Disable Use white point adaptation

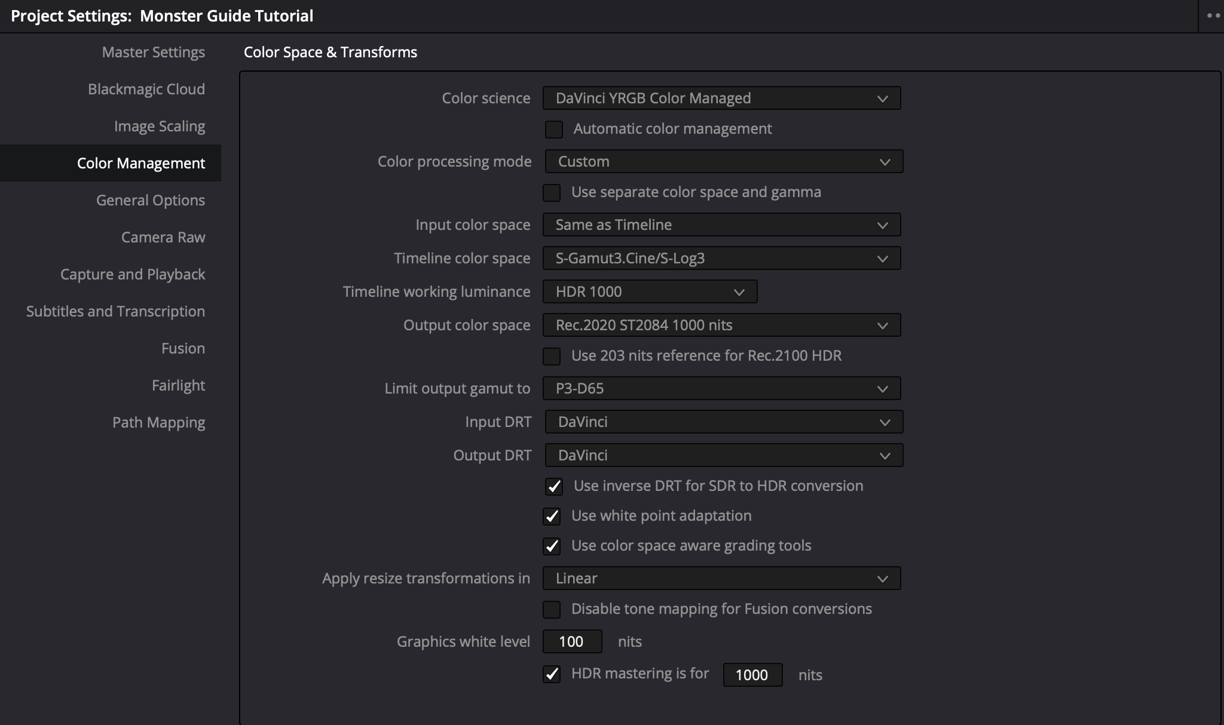point(552,517)
